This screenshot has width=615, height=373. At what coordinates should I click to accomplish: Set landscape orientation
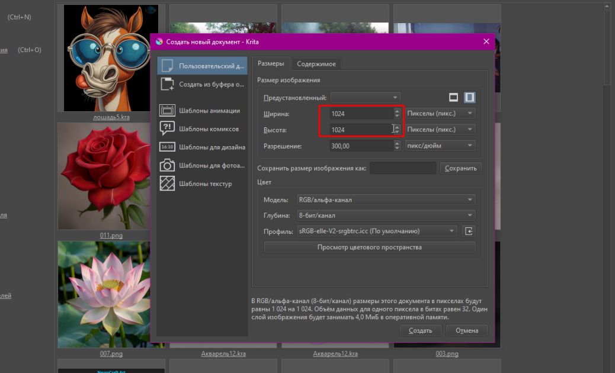(453, 97)
